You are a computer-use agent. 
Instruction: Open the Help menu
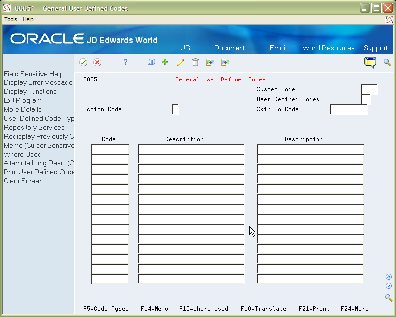click(28, 19)
